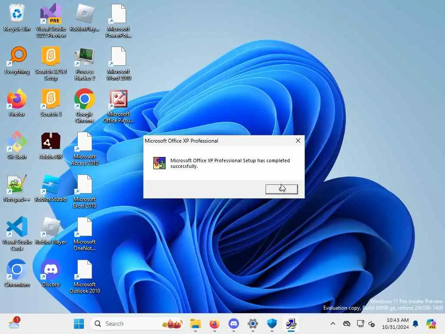
Task: Close the Microsoft Office XP Professional dialog
Action: (x=298, y=140)
